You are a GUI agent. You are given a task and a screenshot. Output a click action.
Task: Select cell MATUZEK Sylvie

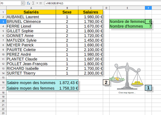click(x=31, y=40)
